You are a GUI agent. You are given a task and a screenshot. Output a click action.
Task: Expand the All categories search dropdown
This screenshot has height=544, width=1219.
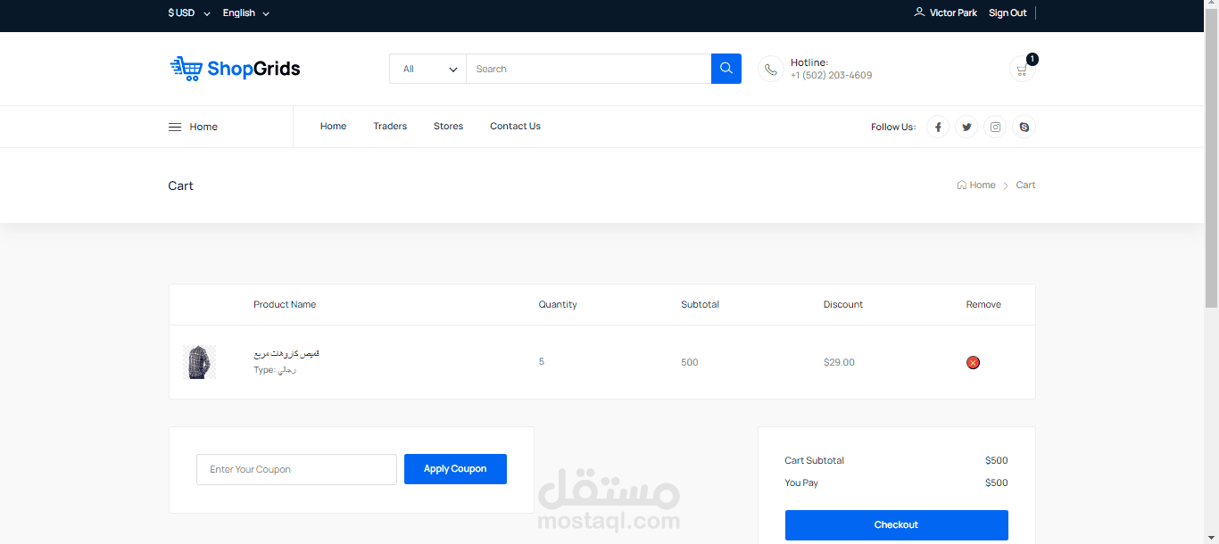click(428, 69)
